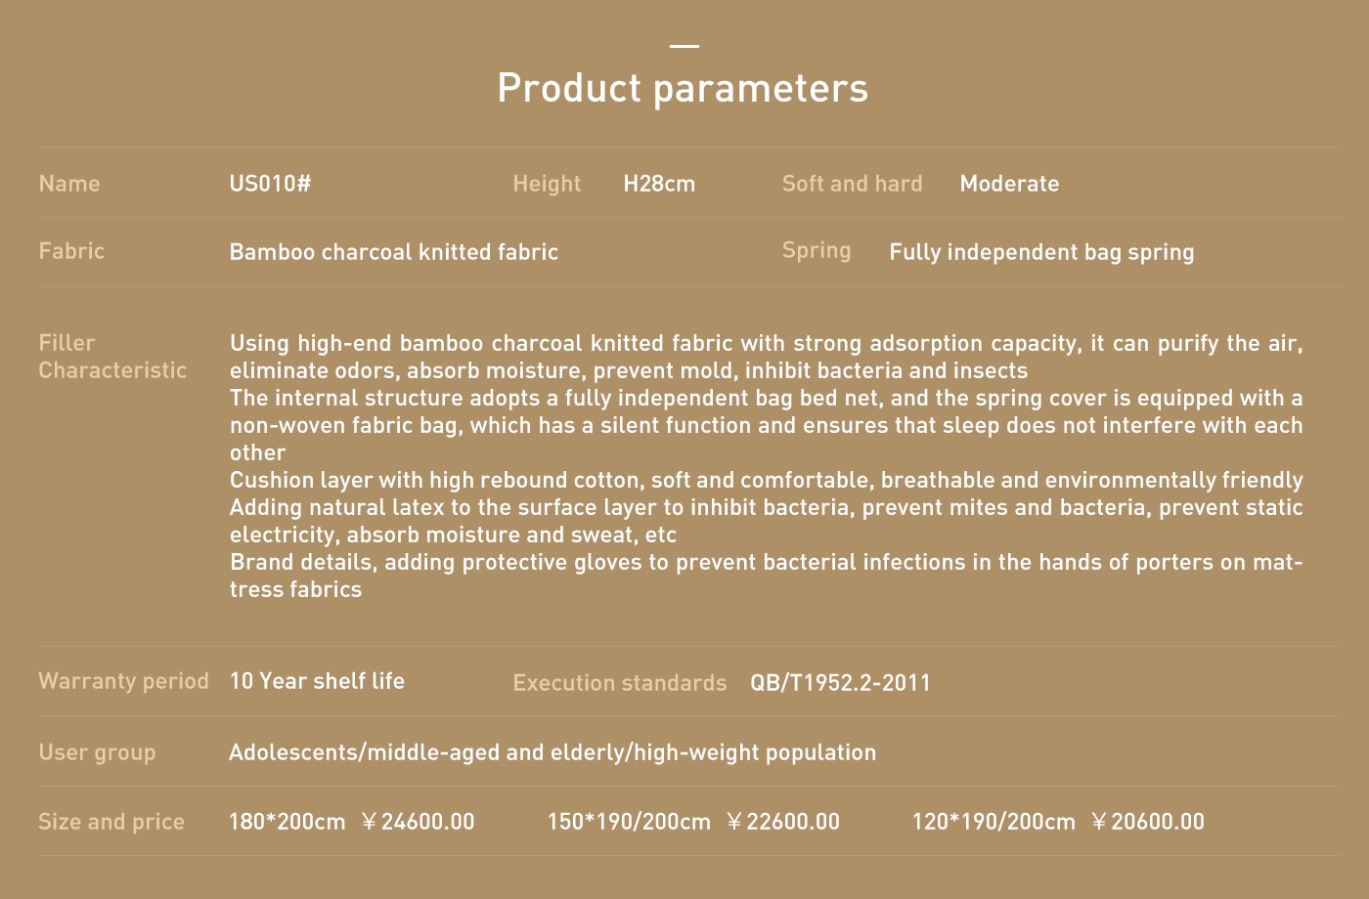Click the H28cm height value
This screenshot has height=899, width=1369.
pos(659,184)
